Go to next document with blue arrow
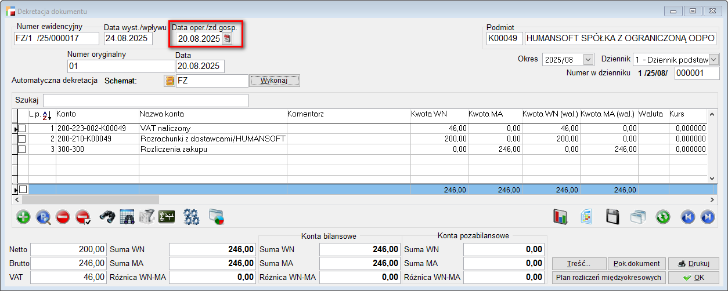 (707, 217)
